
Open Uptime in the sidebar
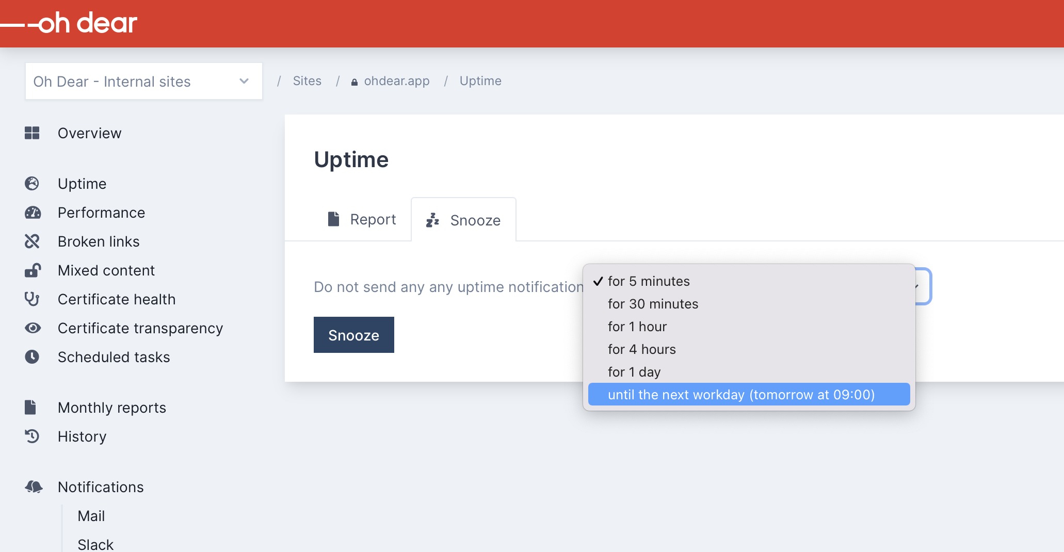point(82,184)
